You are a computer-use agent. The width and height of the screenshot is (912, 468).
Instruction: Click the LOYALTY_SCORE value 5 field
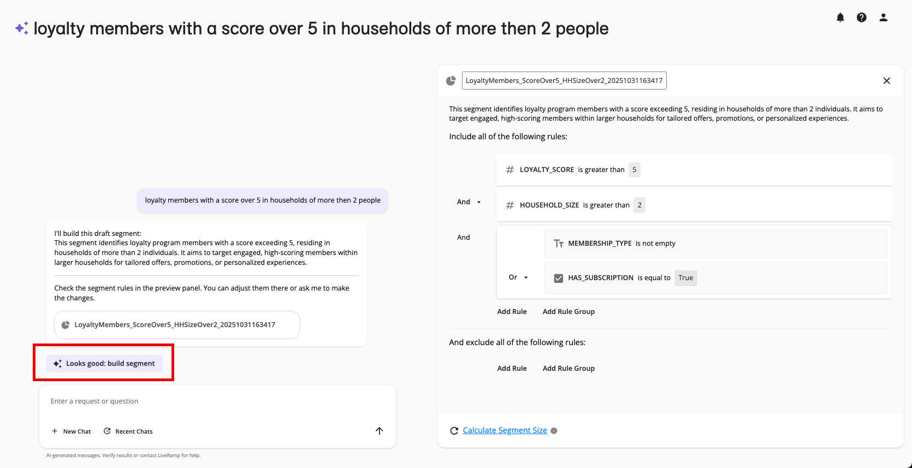[x=634, y=170]
